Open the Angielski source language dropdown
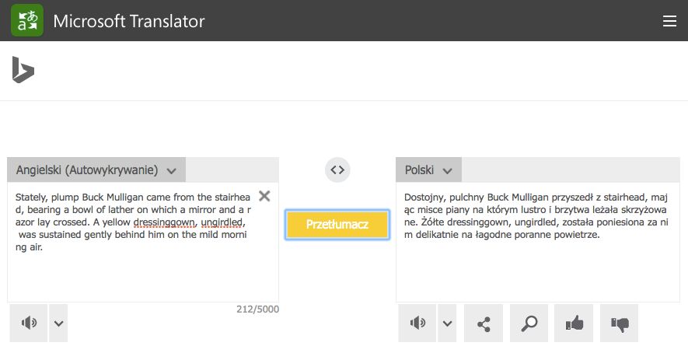 pyautogui.click(x=96, y=170)
